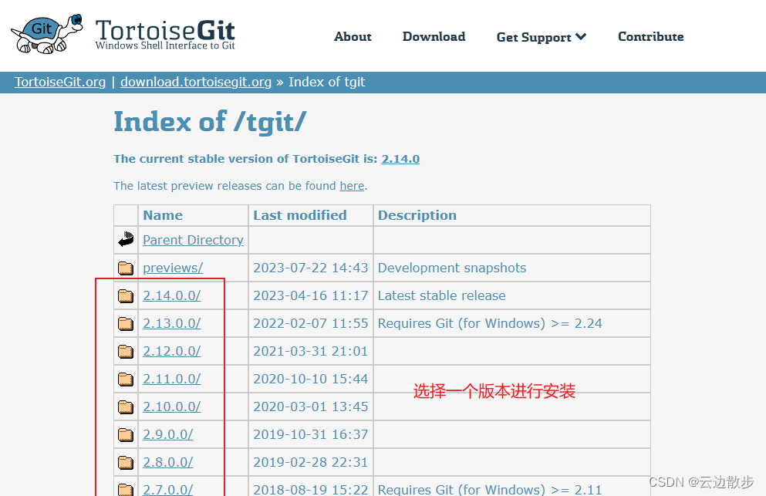Open the Download page
766x496 pixels.
click(434, 37)
